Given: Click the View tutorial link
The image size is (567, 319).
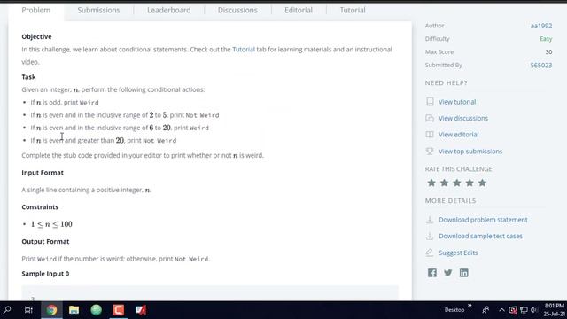Looking at the screenshot, I should [x=457, y=102].
